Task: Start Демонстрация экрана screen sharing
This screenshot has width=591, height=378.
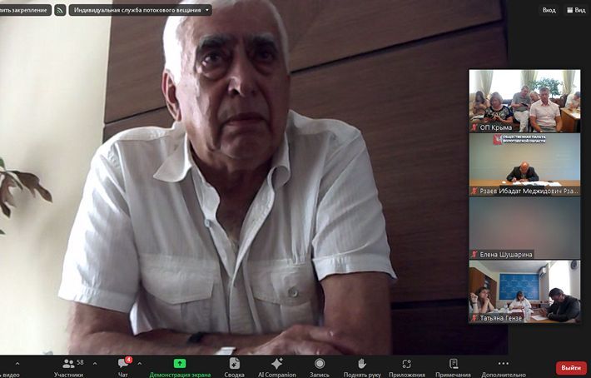Action: tap(180, 367)
